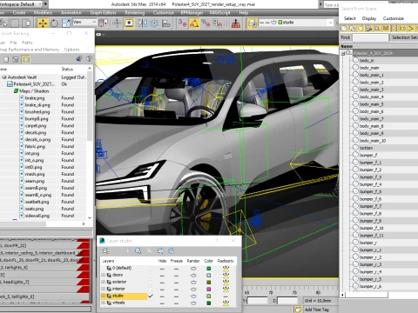Check the current-layer box for doors
This screenshot has height=313, width=418.
(x=150, y=275)
